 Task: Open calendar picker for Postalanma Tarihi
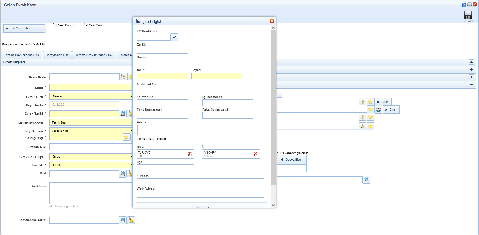tap(123, 220)
